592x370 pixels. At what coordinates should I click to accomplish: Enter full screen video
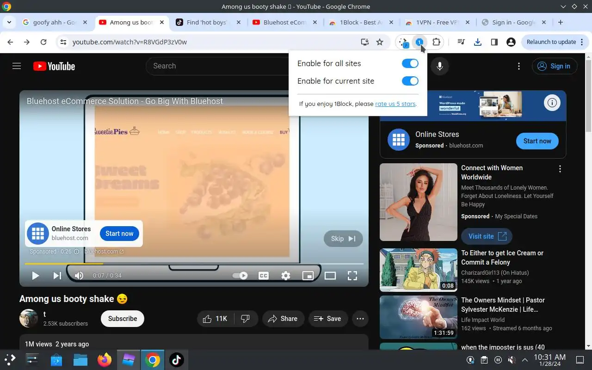tap(352, 276)
